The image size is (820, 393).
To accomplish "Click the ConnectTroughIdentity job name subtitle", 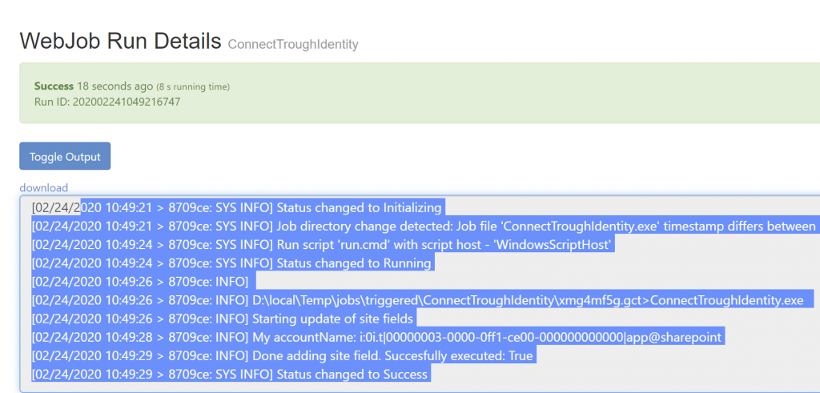I will pyautogui.click(x=293, y=44).
